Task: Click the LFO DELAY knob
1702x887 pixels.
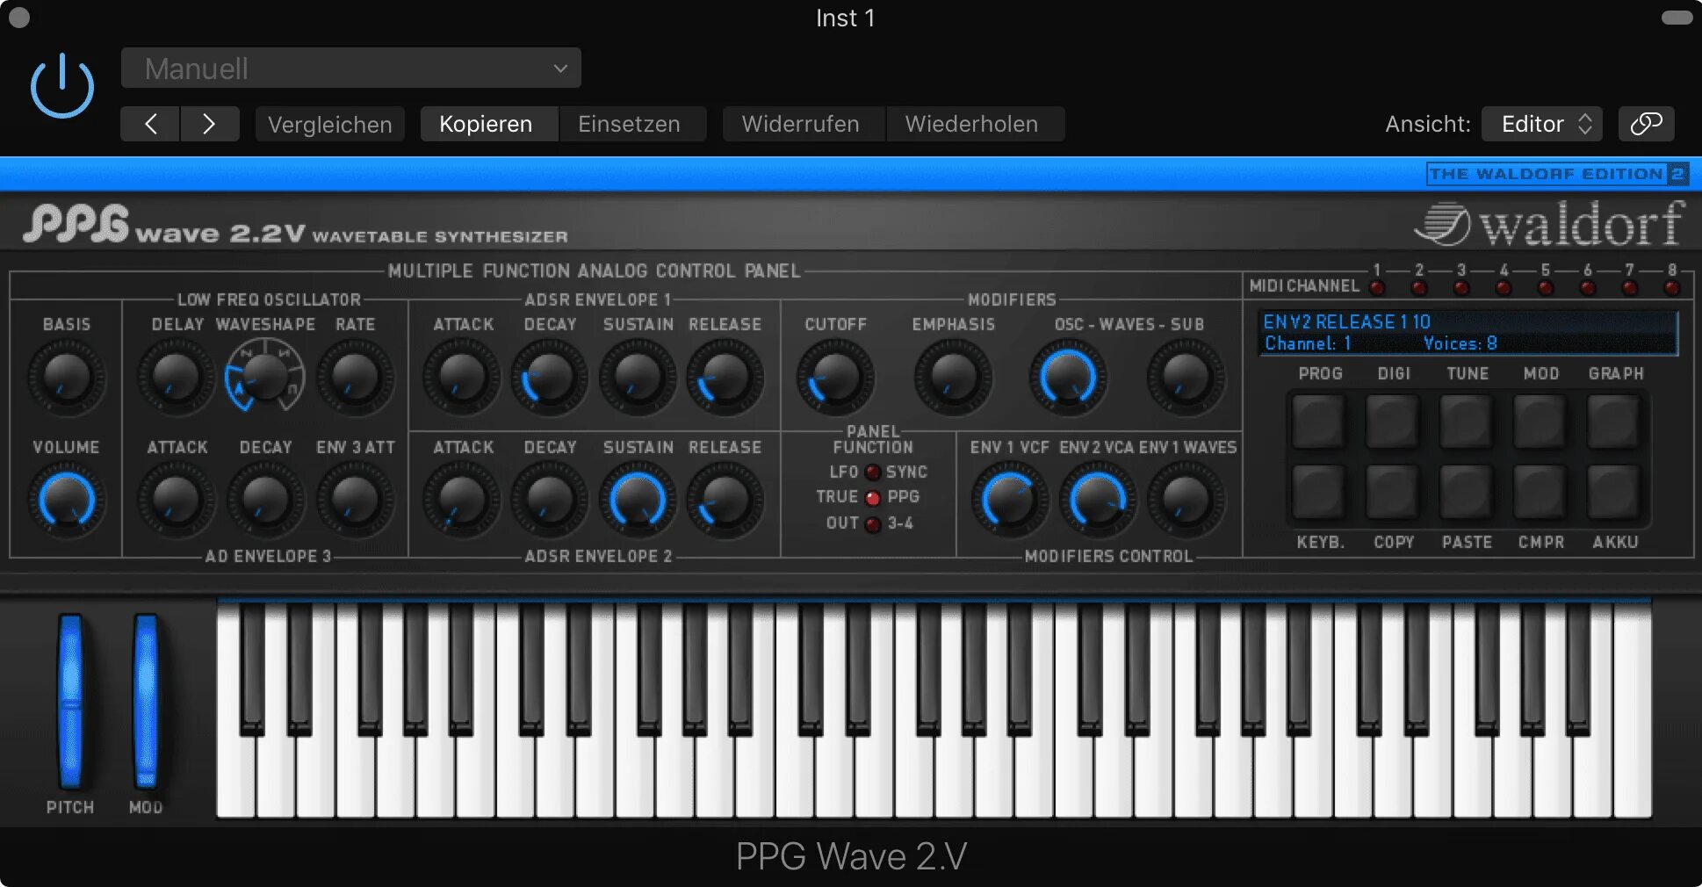Action: pos(177,377)
